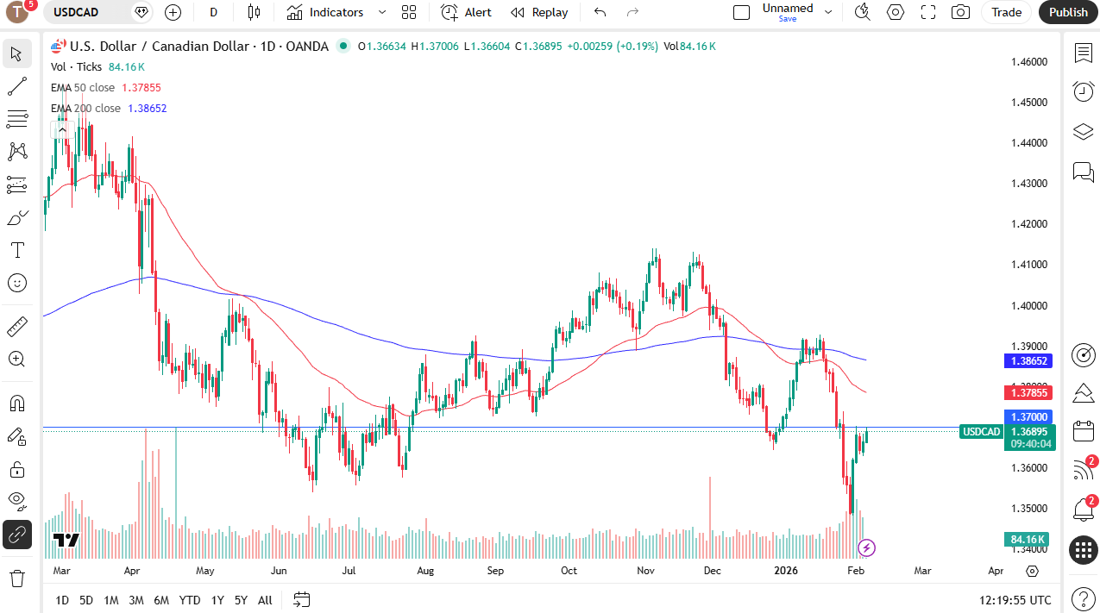1100x613 pixels.
Task: Publish the chart idea
Action: [x=1069, y=12]
